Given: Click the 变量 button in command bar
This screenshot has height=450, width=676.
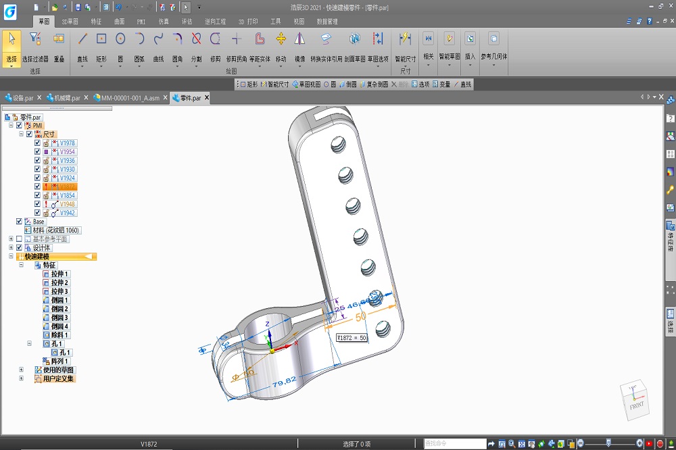Looking at the screenshot, I should click(x=441, y=84).
